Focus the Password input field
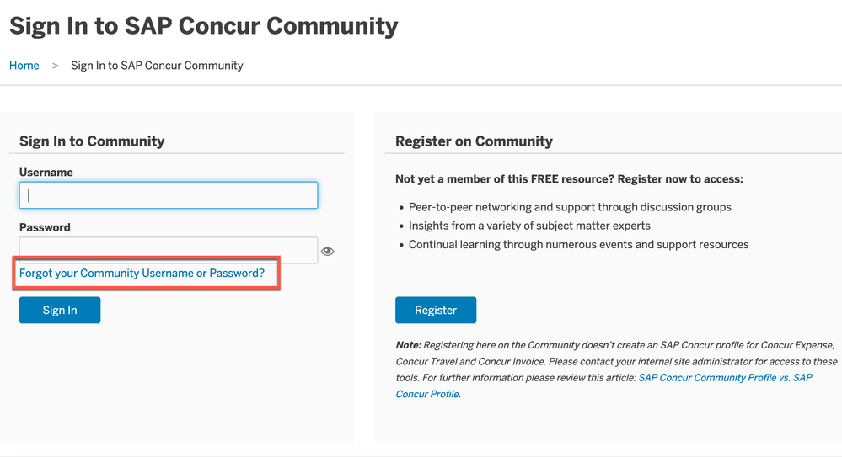Viewport: 842px width, 457px height. pyautogui.click(x=169, y=250)
